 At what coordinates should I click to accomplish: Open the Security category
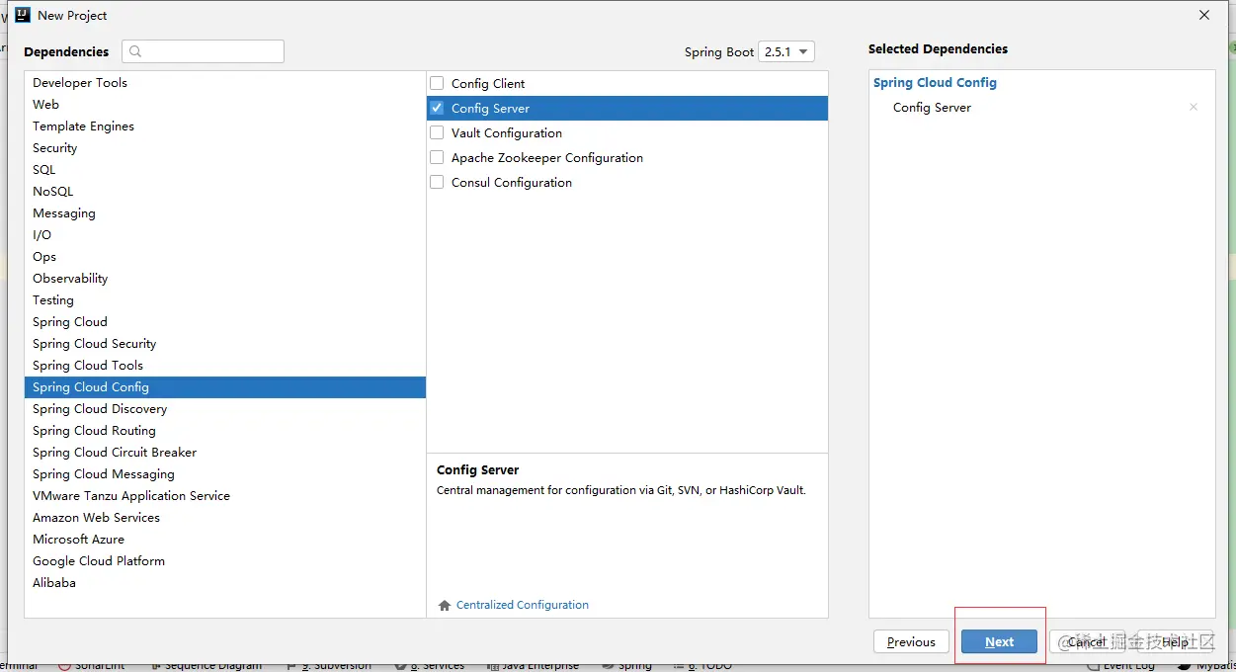click(225, 148)
